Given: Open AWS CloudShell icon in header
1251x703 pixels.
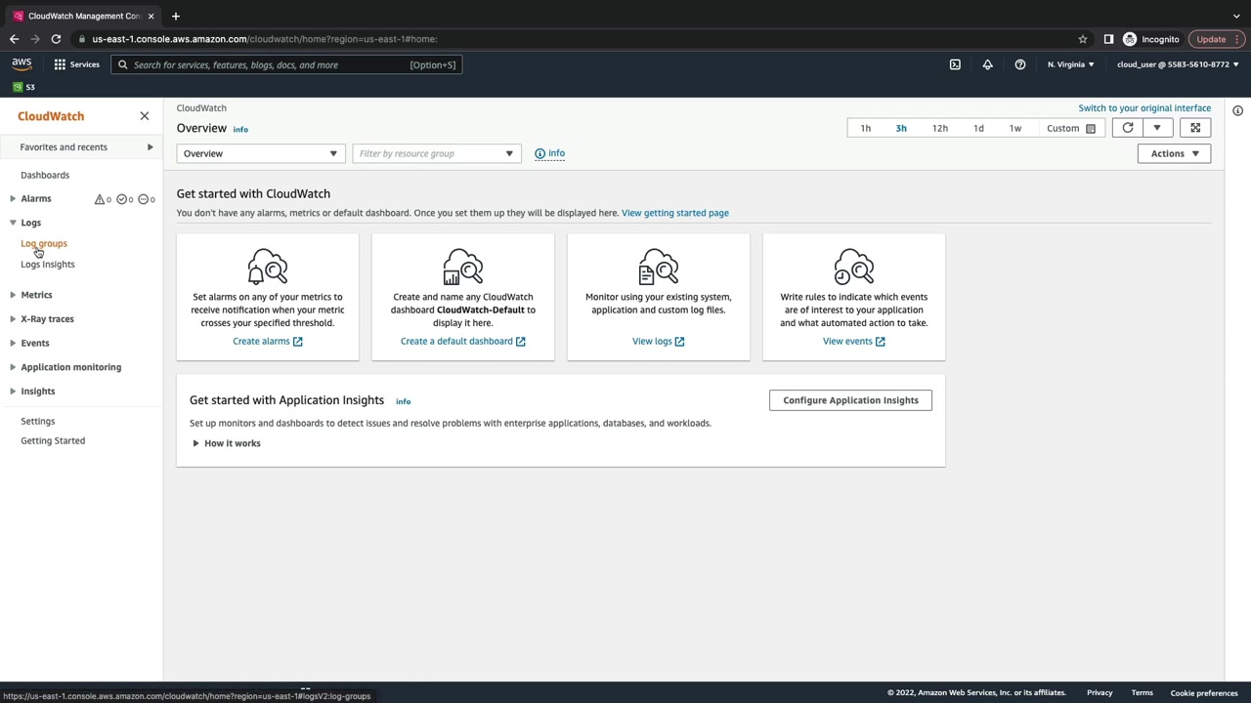Looking at the screenshot, I should click(955, 64).
